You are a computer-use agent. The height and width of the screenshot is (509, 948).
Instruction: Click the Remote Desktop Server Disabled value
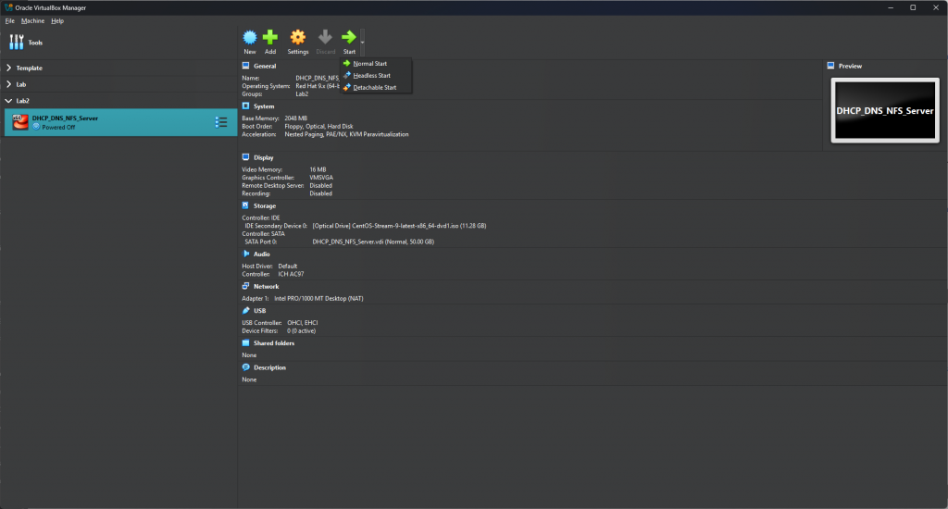[x=320, y=186]
